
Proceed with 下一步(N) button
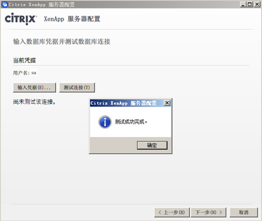[209, 212]
